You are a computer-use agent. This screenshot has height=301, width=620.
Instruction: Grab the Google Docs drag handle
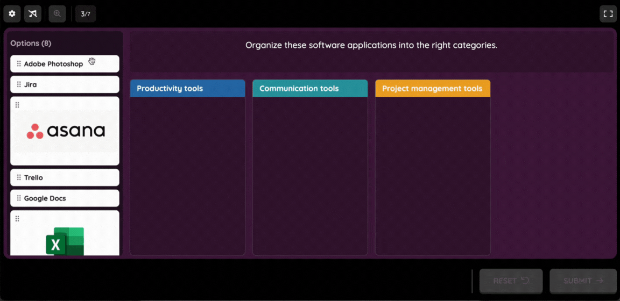(19, 198)
